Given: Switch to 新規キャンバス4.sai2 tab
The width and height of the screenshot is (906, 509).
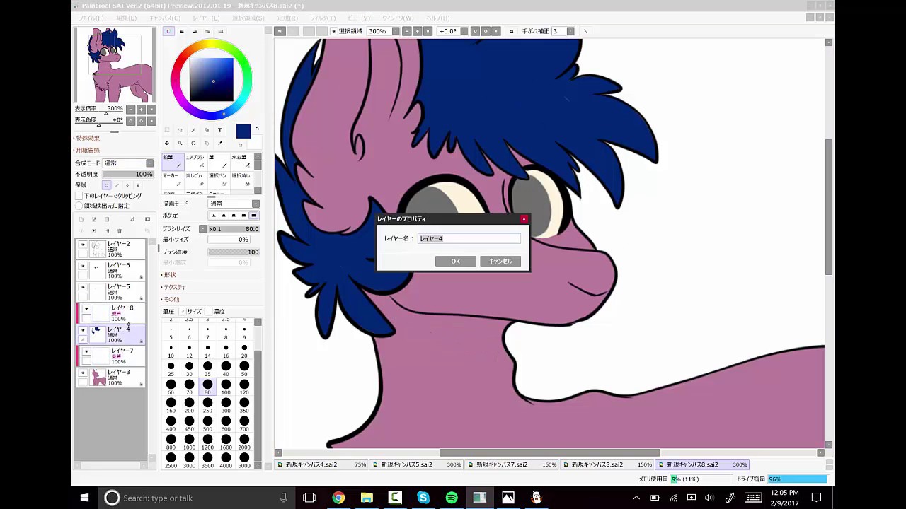Looking at the screenshot, I should 321,464.
